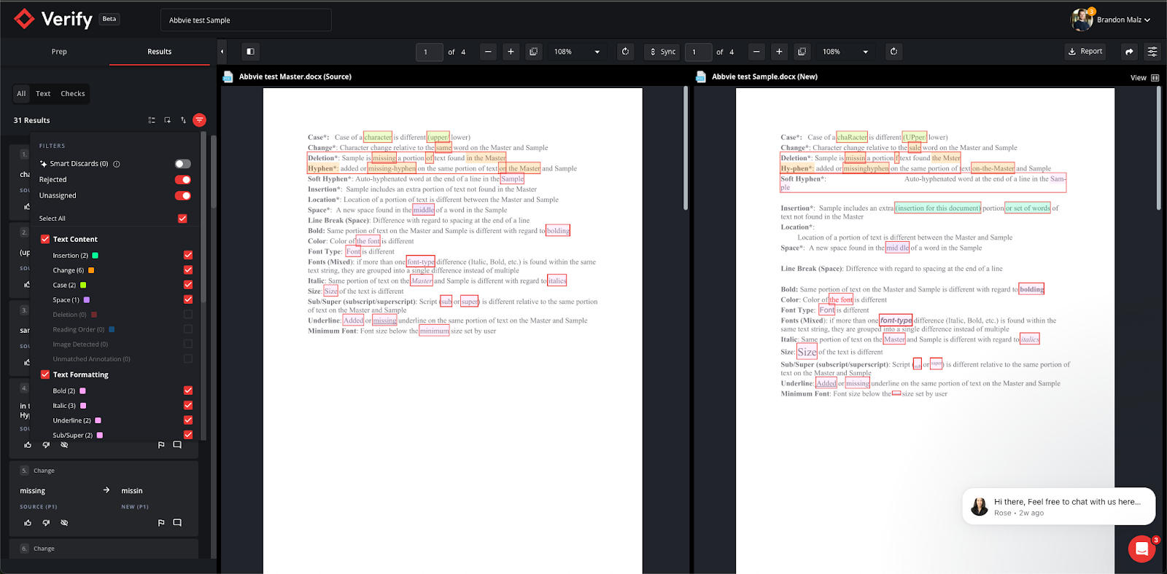This screenshot has height=574, width=1167.
Task: Thumbs down the missing → missin change
Action: click(46, 523)
